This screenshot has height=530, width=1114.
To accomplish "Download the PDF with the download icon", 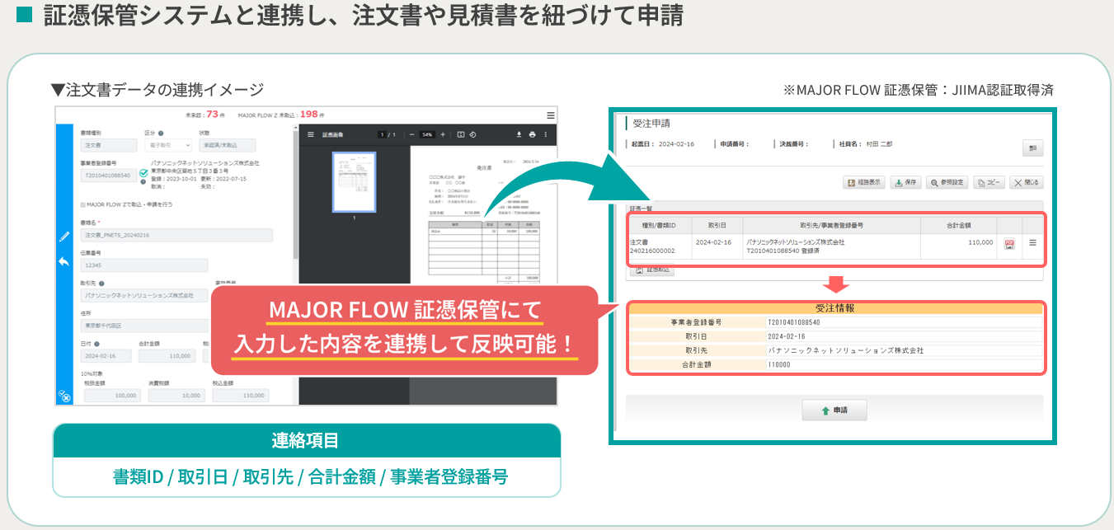I will coord(519,134).
